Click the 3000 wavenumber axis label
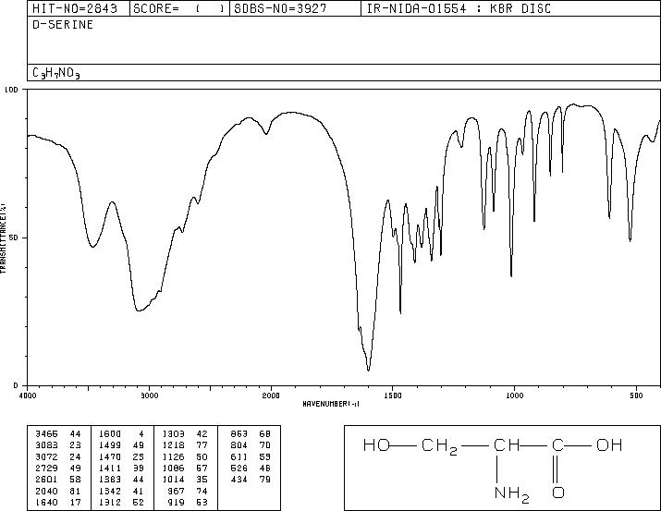Viewport: 661px width, 511px height. [x=149, y=395]
